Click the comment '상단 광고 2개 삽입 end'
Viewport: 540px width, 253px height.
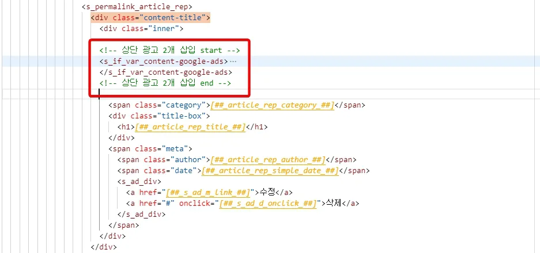click(x=165, y=83)
